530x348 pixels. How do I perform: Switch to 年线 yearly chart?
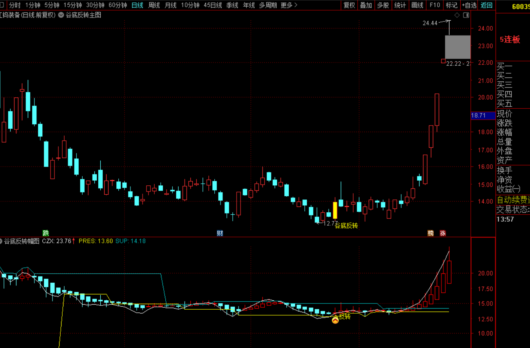(x=249, y=5)
